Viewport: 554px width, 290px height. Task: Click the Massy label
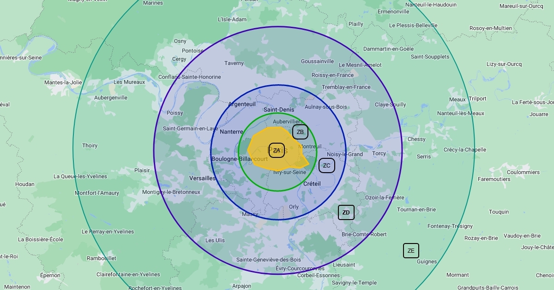(250, 214)
